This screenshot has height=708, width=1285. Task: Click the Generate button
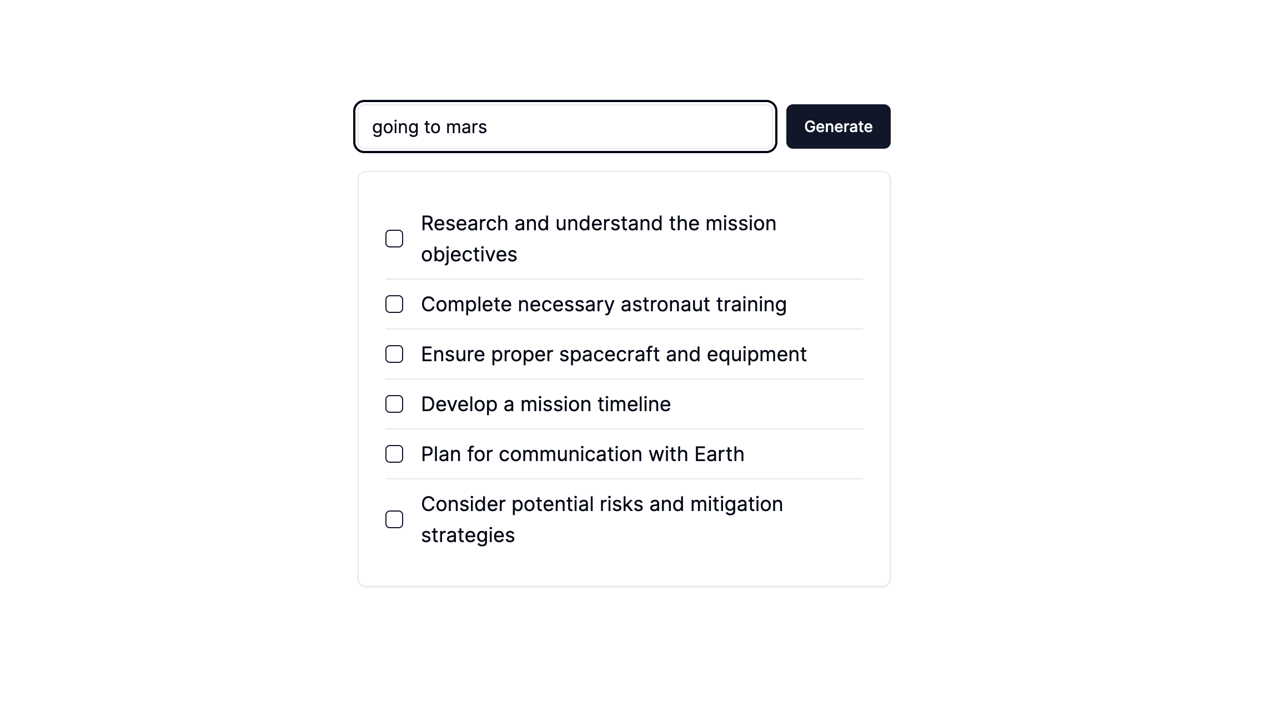coord(838,127)
